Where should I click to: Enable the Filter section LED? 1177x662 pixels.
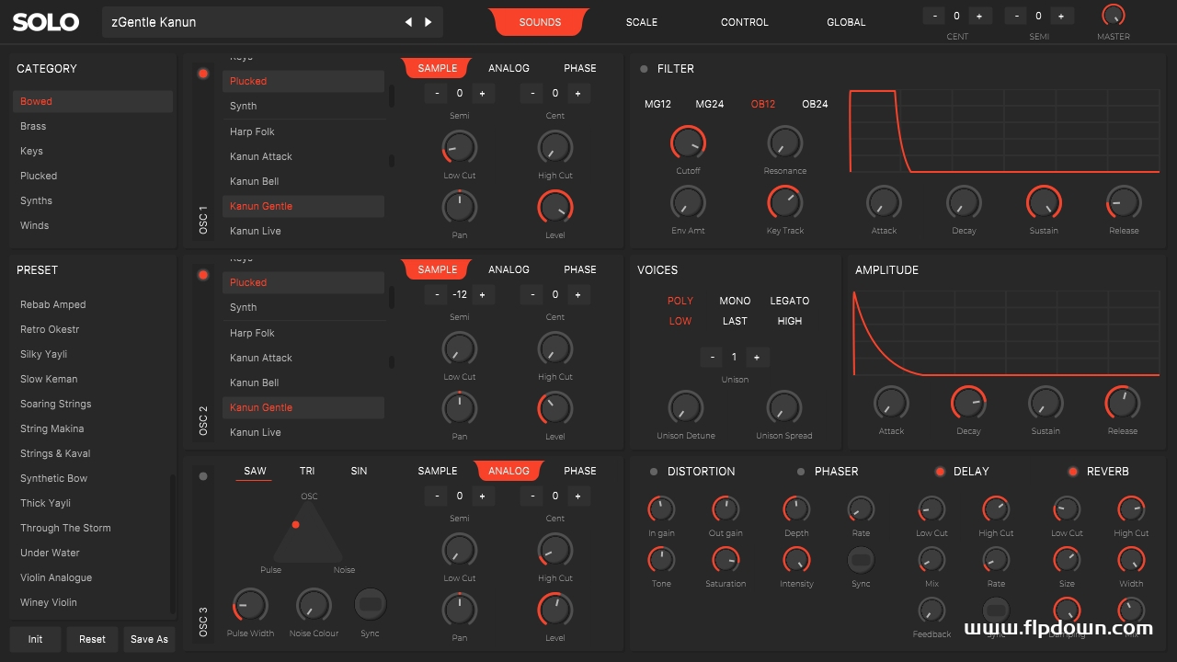click(x=644, y=69)
